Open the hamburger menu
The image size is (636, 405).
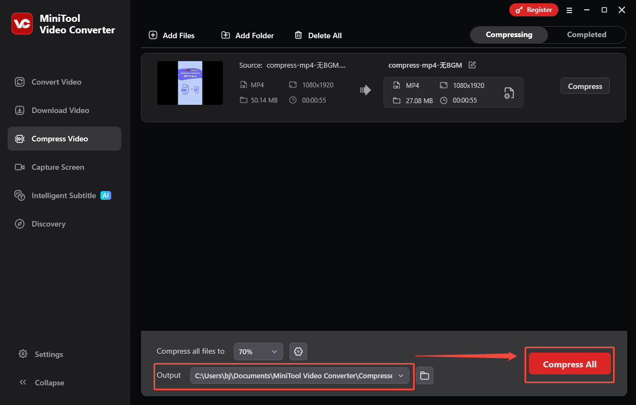(x=569, y=10)
